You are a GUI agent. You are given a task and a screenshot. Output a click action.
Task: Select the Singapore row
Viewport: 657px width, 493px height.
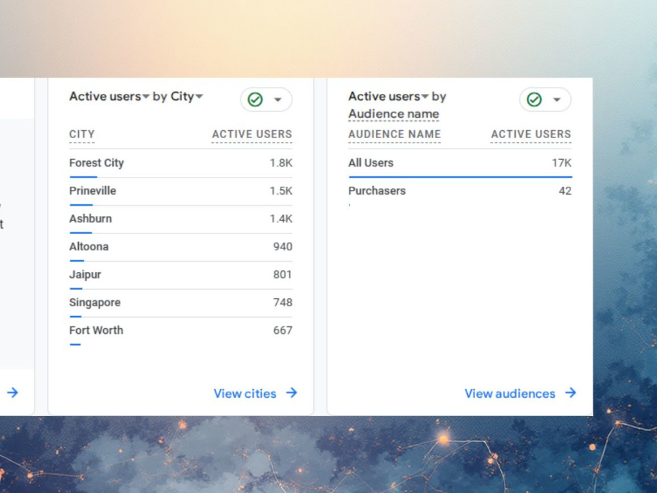pos(181,303)
